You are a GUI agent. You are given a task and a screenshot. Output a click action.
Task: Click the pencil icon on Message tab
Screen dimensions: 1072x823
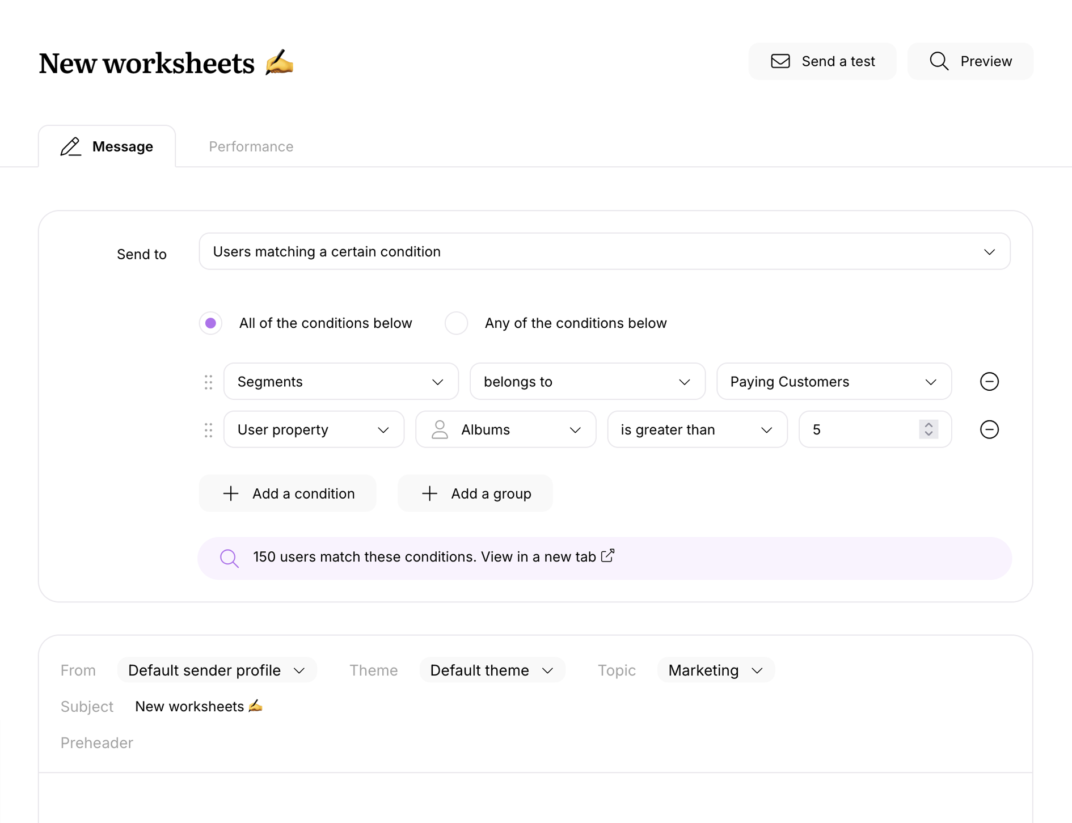(x=71, y=146)
